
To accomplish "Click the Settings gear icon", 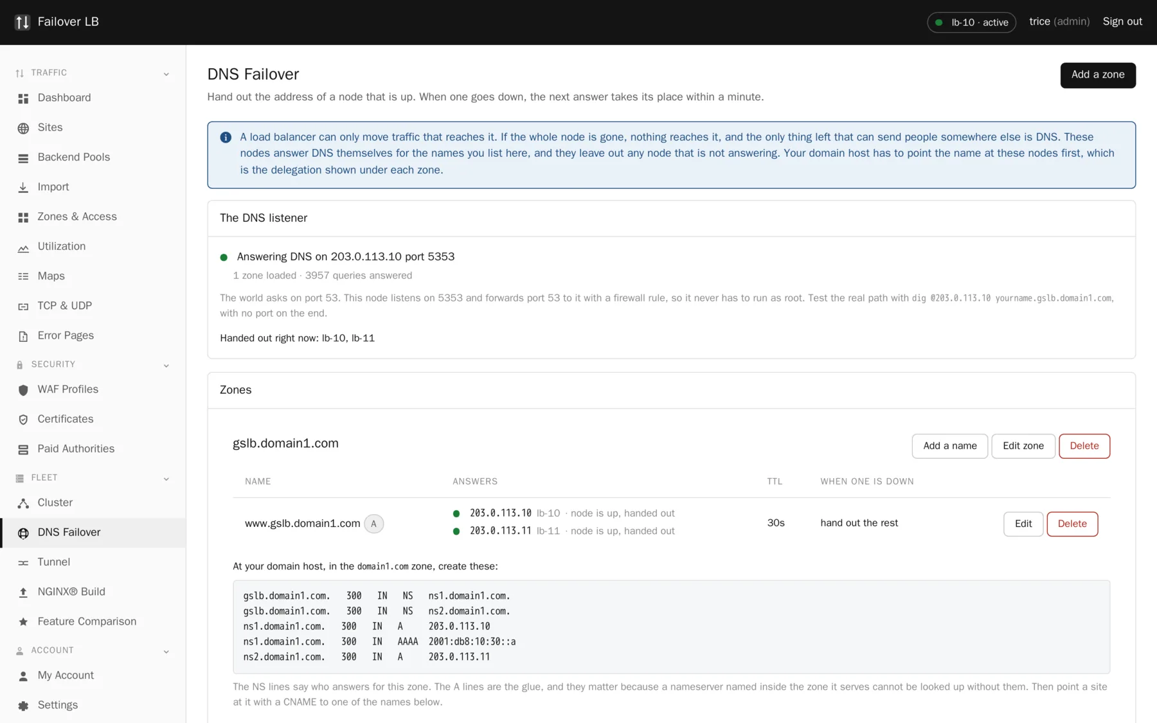I will [x=23, y=706].
